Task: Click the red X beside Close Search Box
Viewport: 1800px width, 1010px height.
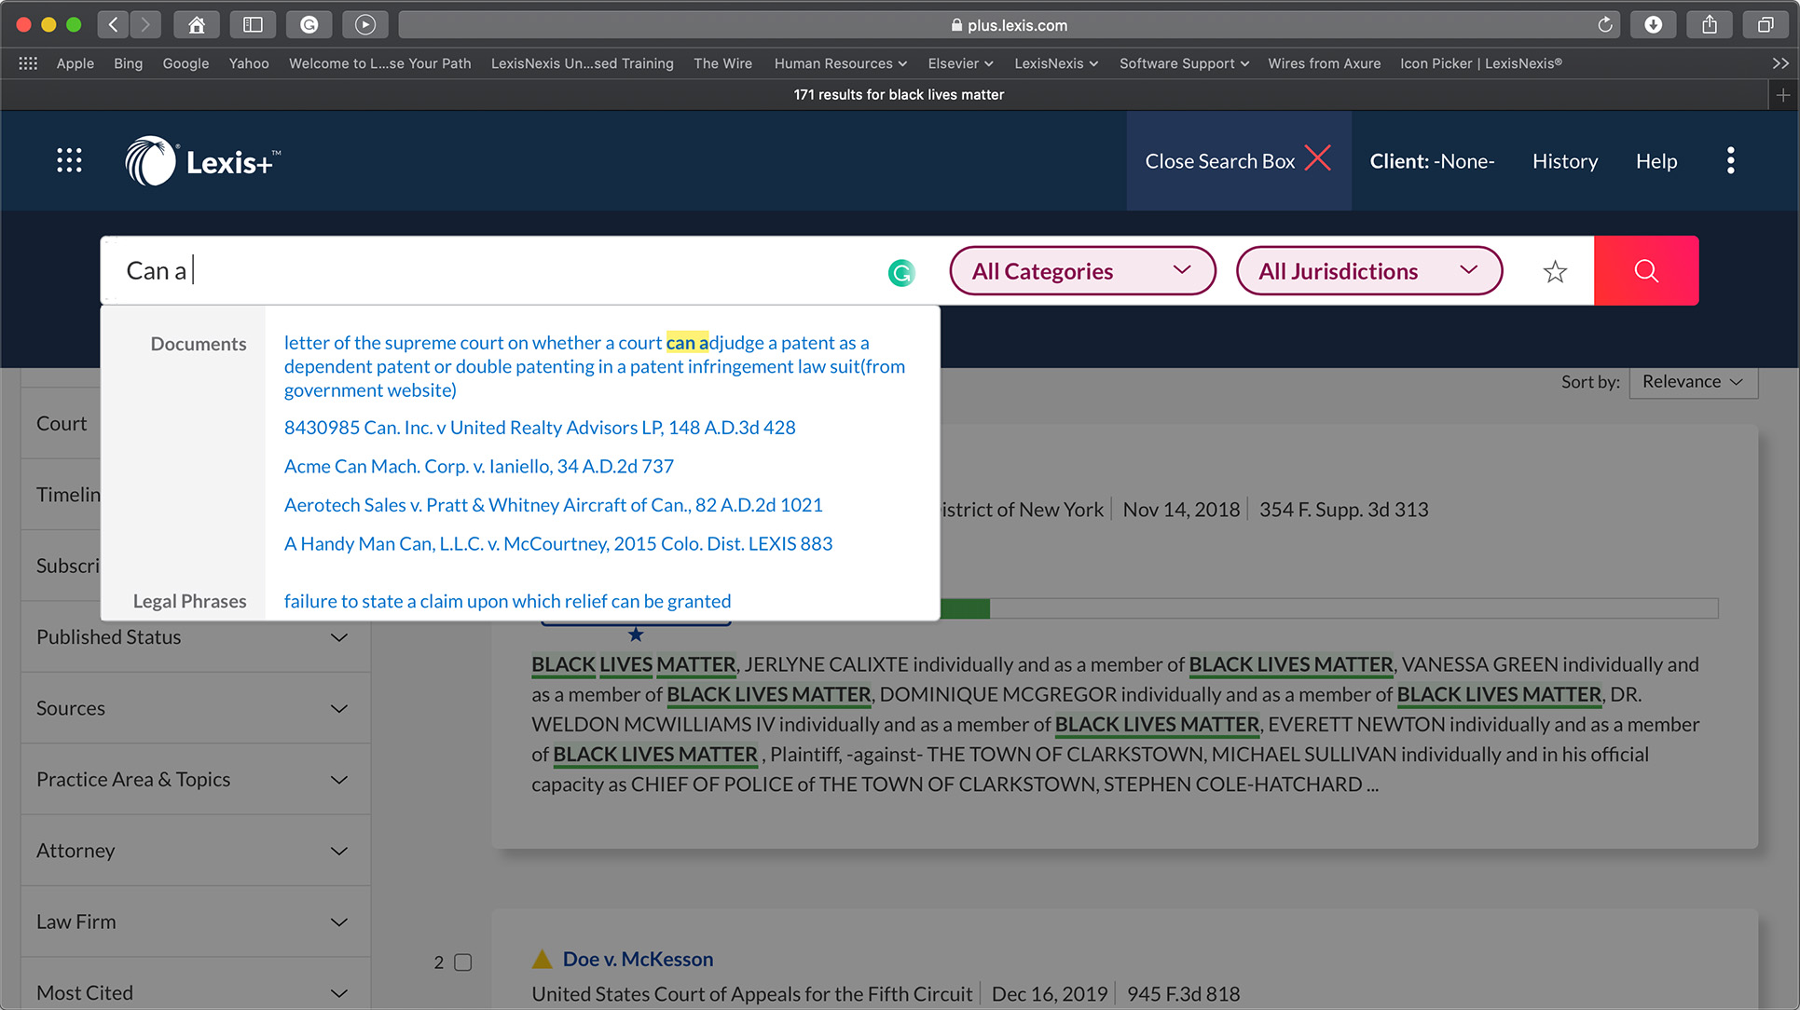Action: click(x=1317, y=158)
